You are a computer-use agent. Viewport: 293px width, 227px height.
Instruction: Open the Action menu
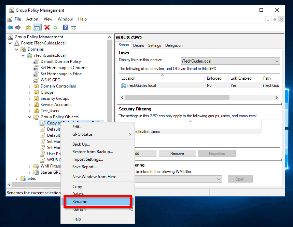click(32, 19)
